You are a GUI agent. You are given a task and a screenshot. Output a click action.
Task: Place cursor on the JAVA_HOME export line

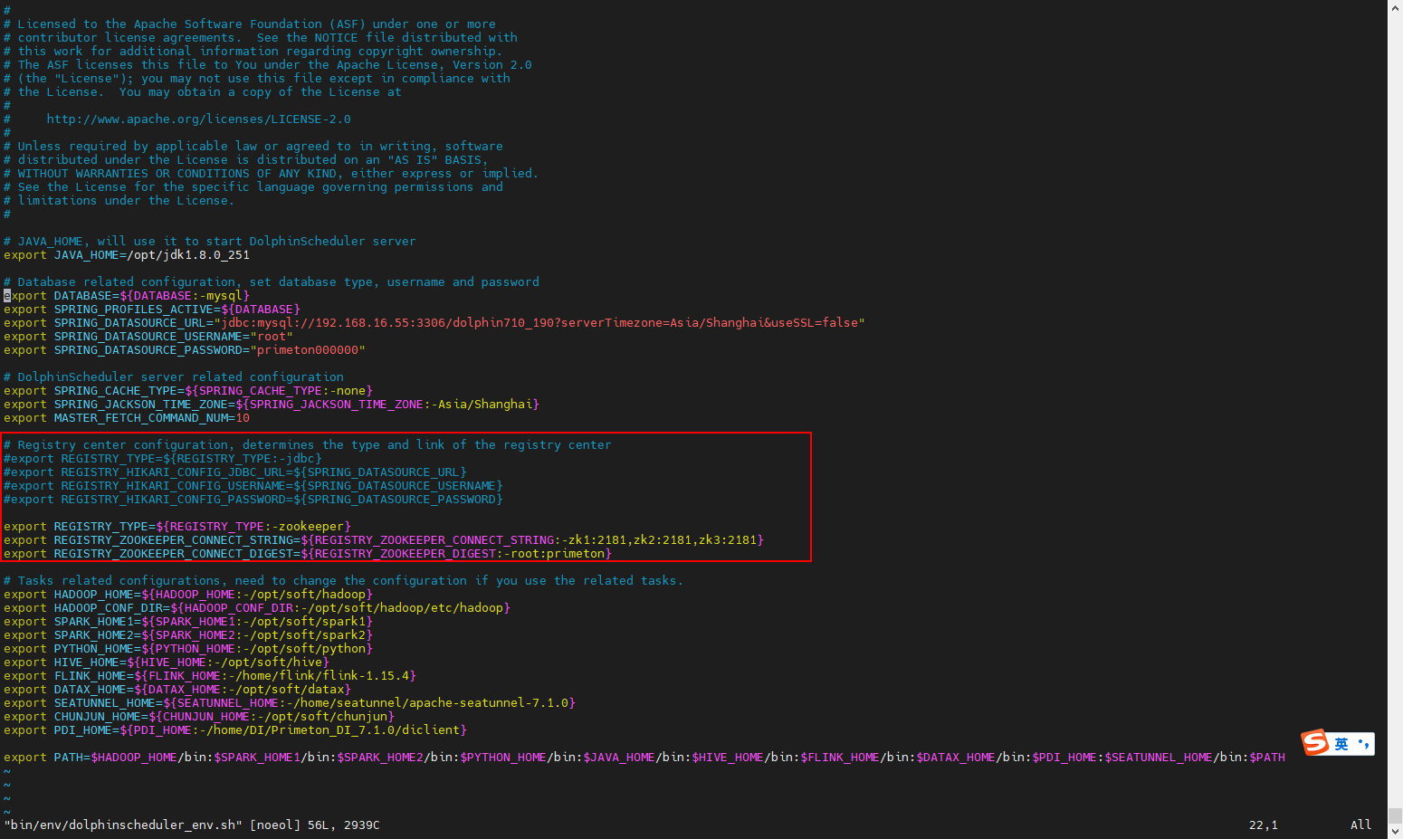(x=127, y=255)
